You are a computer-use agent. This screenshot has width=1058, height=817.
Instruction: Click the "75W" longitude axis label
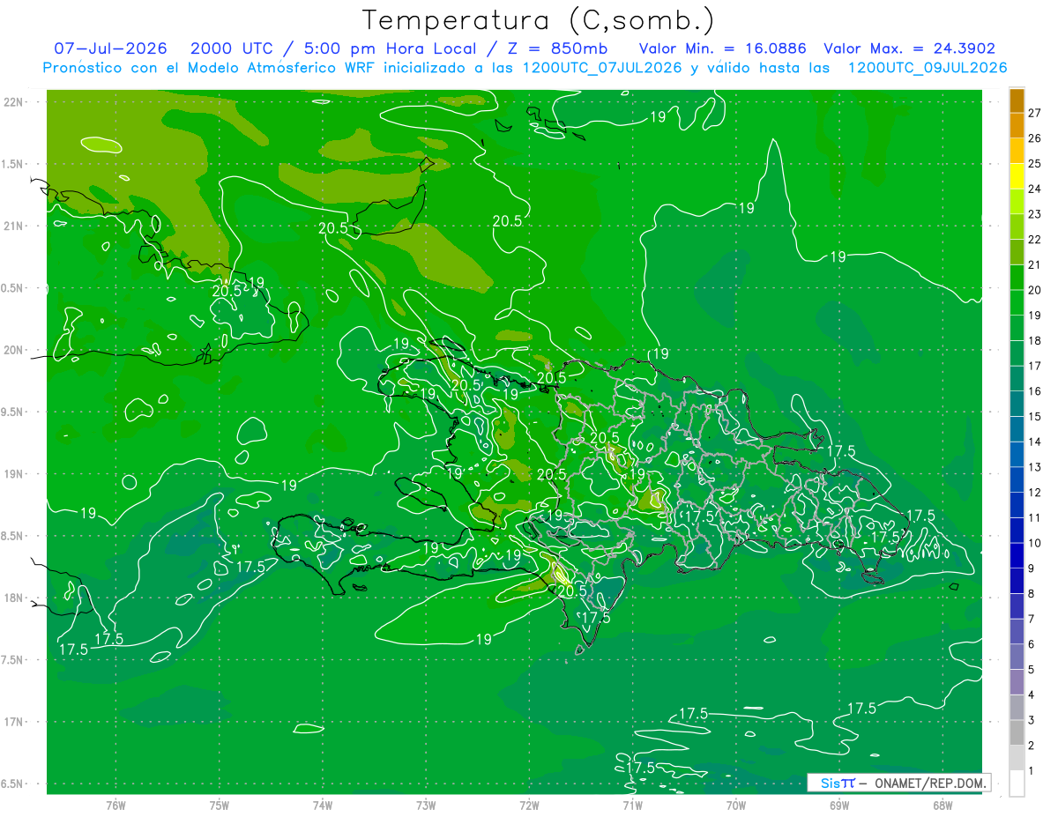[220, 806]
